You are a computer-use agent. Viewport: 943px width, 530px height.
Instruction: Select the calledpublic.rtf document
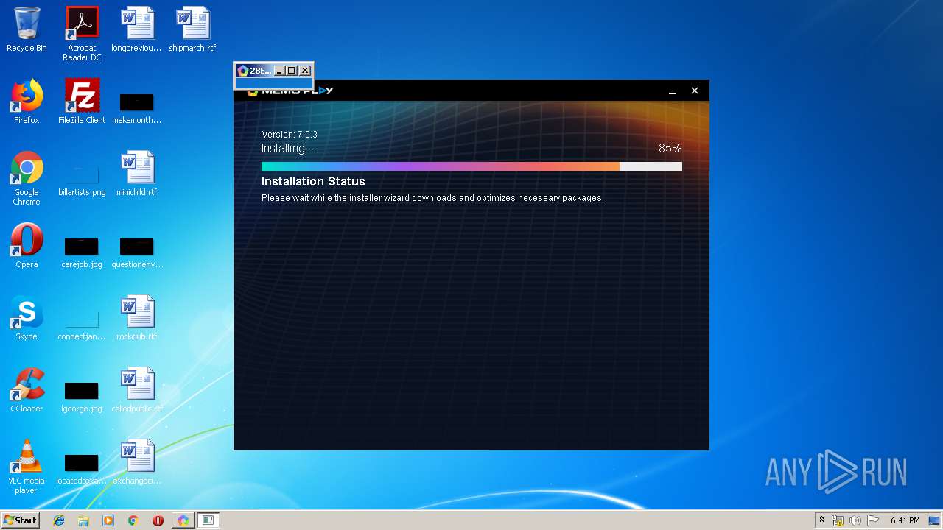tap(136, 390)
